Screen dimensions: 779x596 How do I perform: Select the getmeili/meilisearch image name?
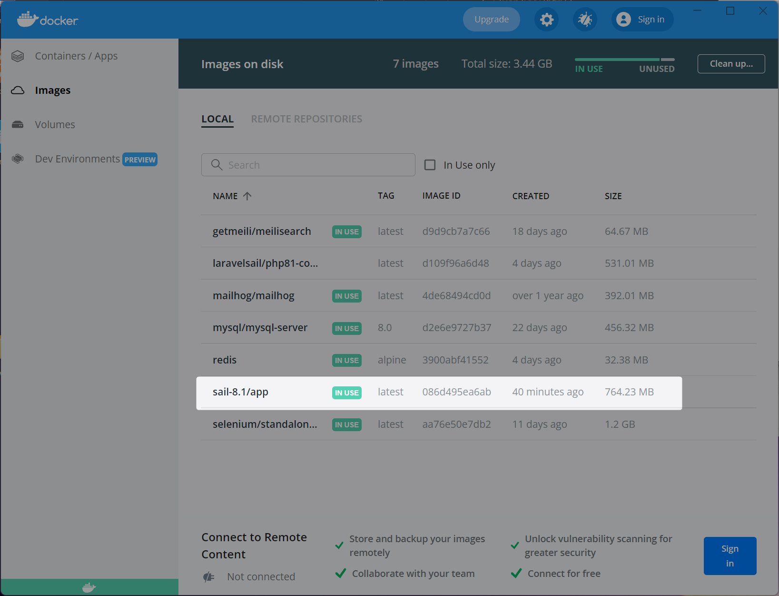point(262,232)
